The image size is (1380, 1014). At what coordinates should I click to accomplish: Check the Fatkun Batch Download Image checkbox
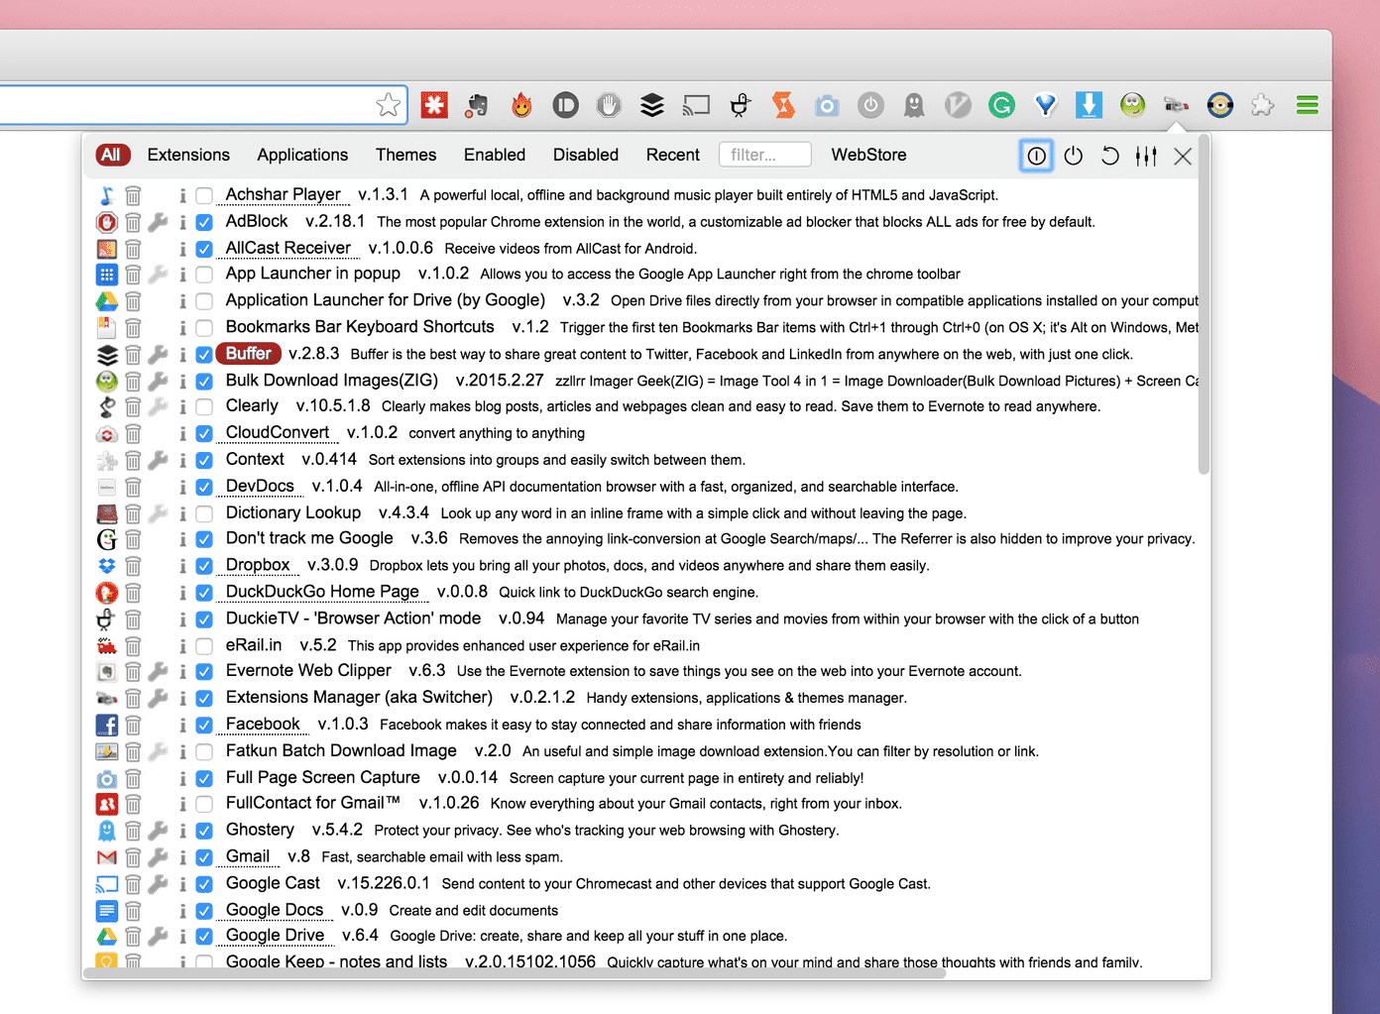click(x=204, y=751)
